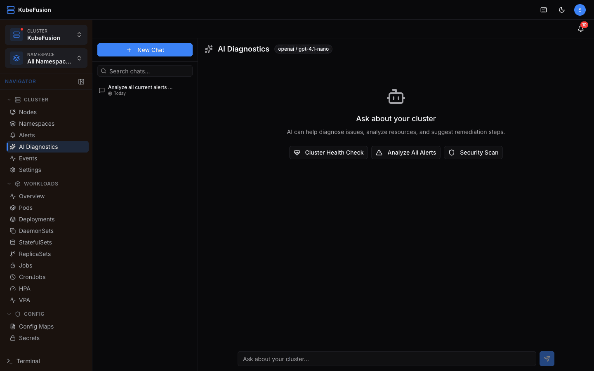The width and height of the screenshot is (594, 371).
Task: Collapse the Navigator panel
Action: tap(81, 81)
